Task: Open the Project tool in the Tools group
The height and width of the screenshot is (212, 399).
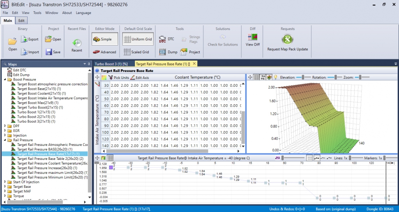Action: click(x=184, y=52)
